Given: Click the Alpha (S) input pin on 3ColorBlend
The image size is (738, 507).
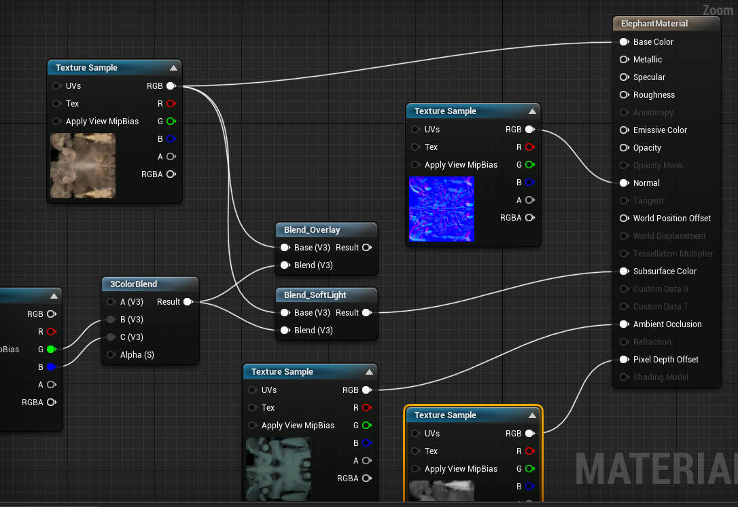Looking at the screenshot, I should pos(111,354).
